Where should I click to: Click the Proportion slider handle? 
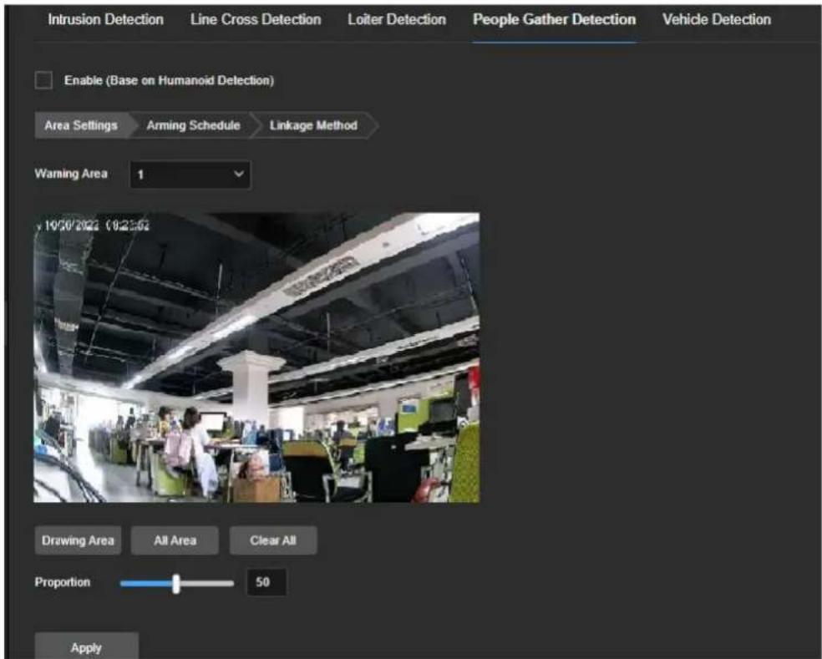pos(176,584)
